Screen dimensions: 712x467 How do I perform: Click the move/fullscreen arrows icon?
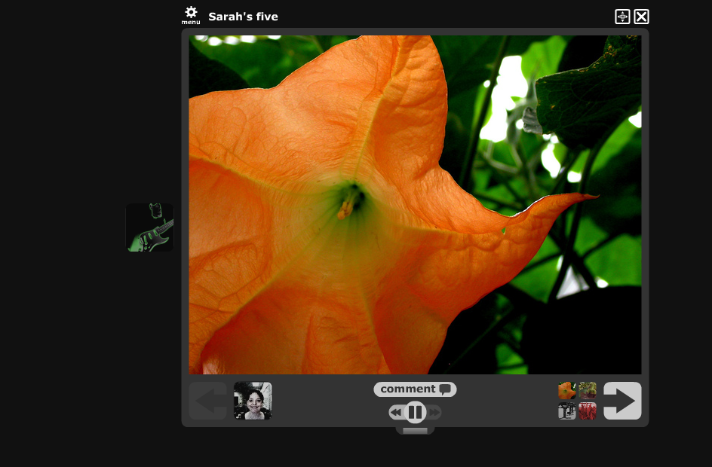coord(622,17)
